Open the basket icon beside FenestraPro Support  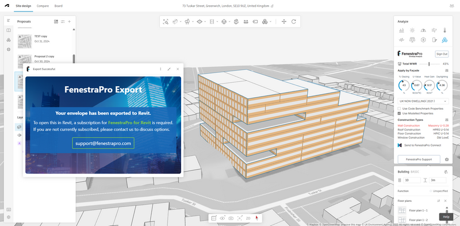click(447, 159)
